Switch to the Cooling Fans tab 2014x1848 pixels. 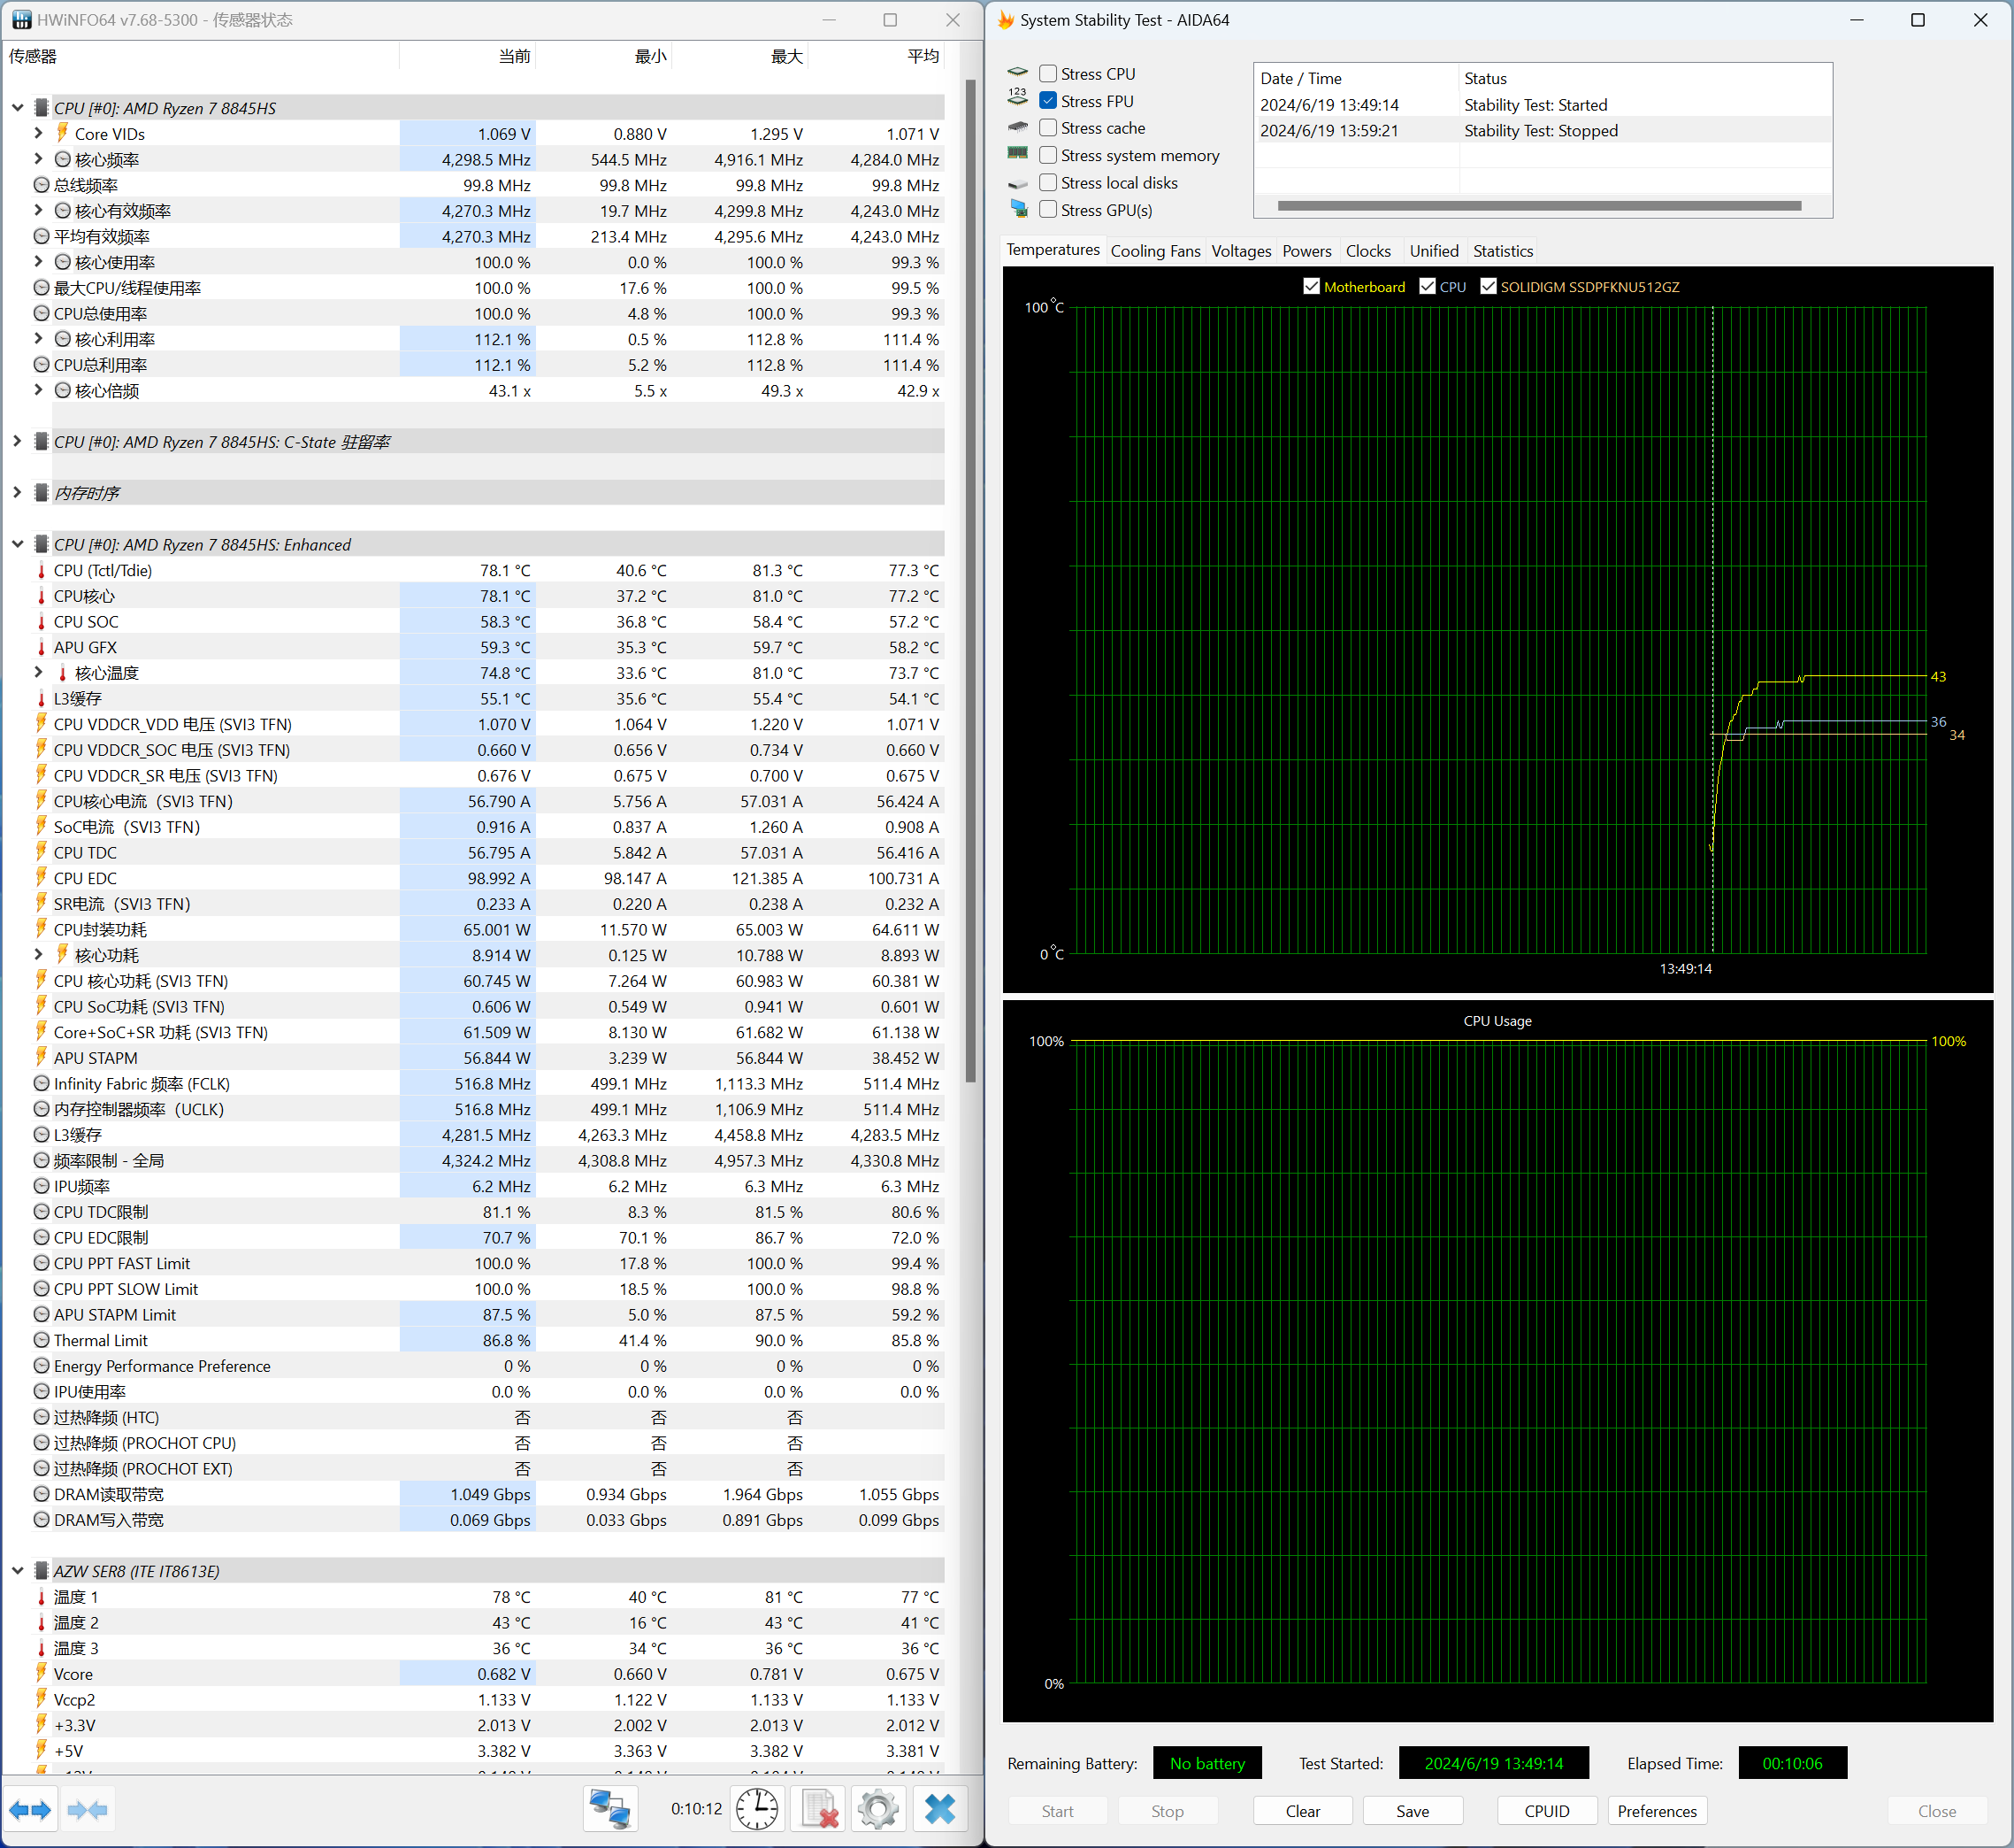[x=1155, y=251]
